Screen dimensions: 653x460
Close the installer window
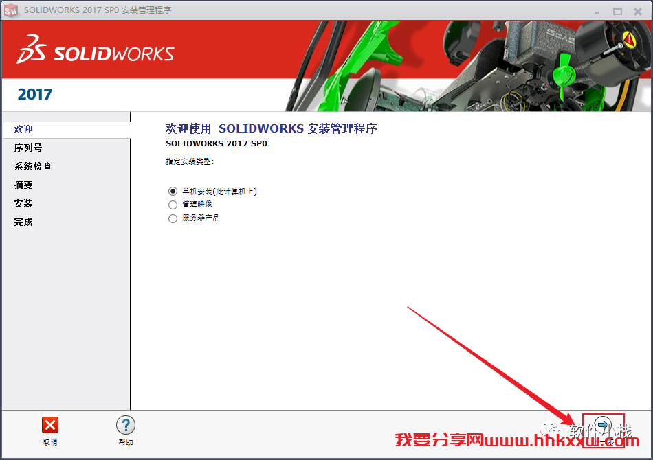638,12
